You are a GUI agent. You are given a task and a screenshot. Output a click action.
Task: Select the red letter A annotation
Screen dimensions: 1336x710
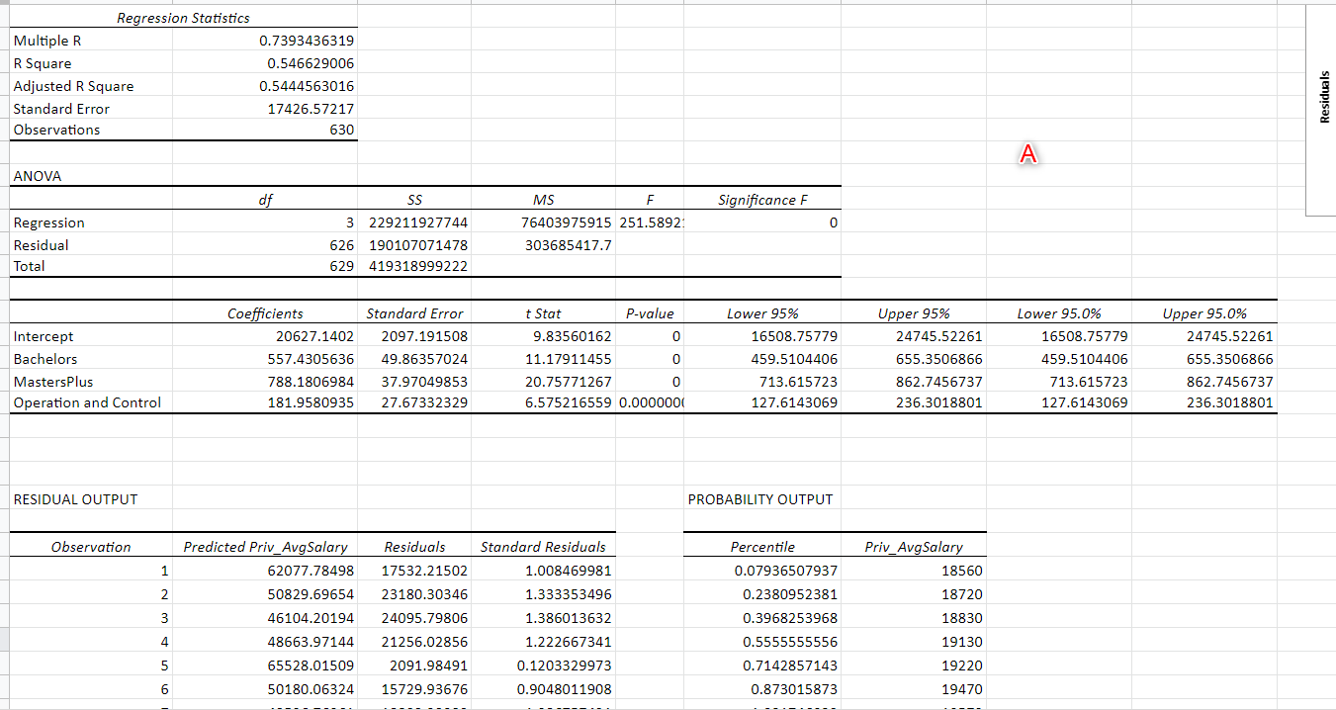point(1028,153)
